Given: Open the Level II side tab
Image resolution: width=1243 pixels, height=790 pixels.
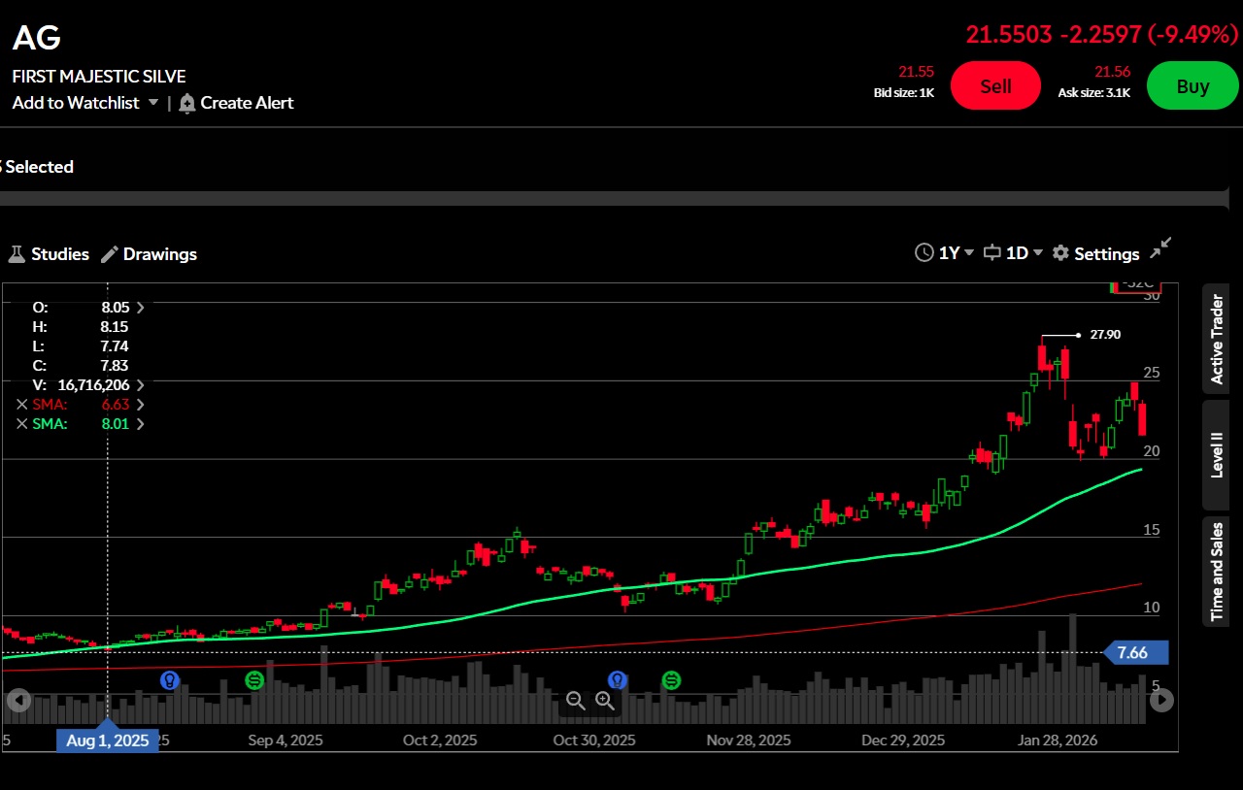Looking at the screenshot, I should pos(1217,455).
